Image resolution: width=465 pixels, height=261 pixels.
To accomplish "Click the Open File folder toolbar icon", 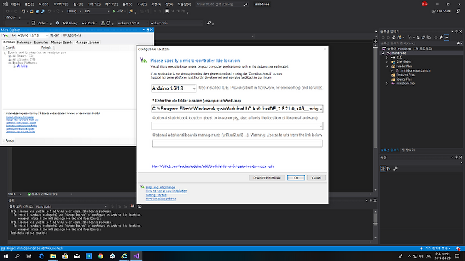I will (x=32, y=11).
